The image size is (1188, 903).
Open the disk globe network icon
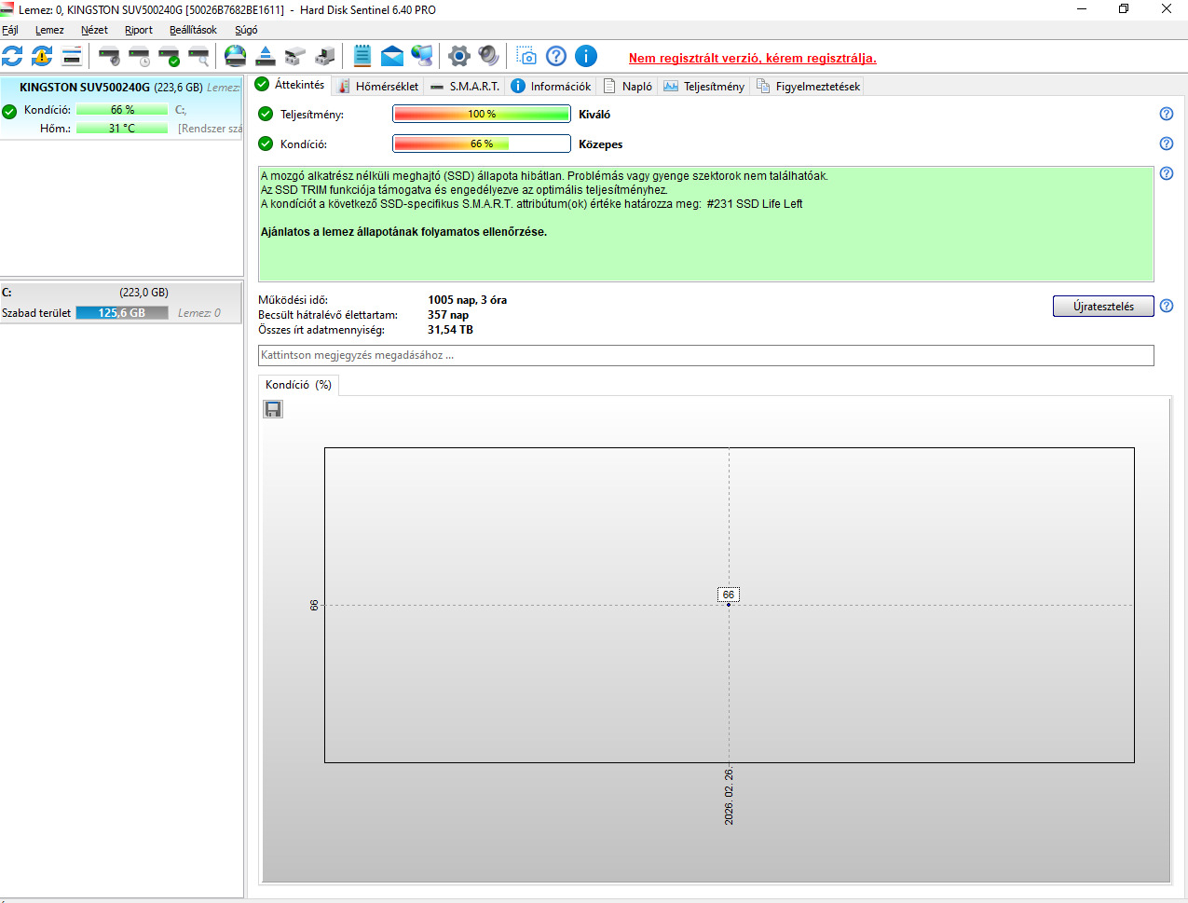tap(236, 56)
